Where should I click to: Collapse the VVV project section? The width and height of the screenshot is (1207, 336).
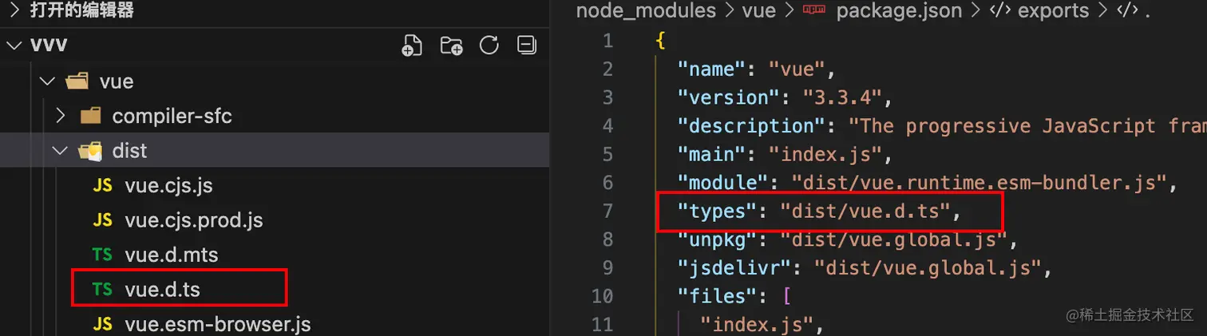(14, 45)
